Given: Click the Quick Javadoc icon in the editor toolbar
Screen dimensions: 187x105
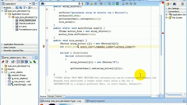Looking at the screenshot, I should pos(87,4).
